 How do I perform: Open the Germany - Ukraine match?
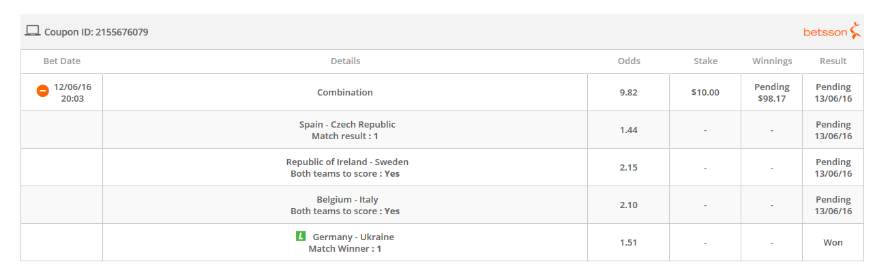coord(353,237)
